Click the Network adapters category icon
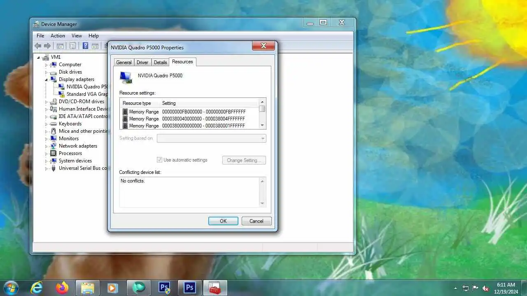 [54, 146]
